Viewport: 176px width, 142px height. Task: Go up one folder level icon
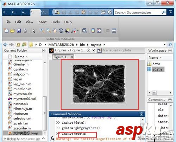(x=18, y=45)
